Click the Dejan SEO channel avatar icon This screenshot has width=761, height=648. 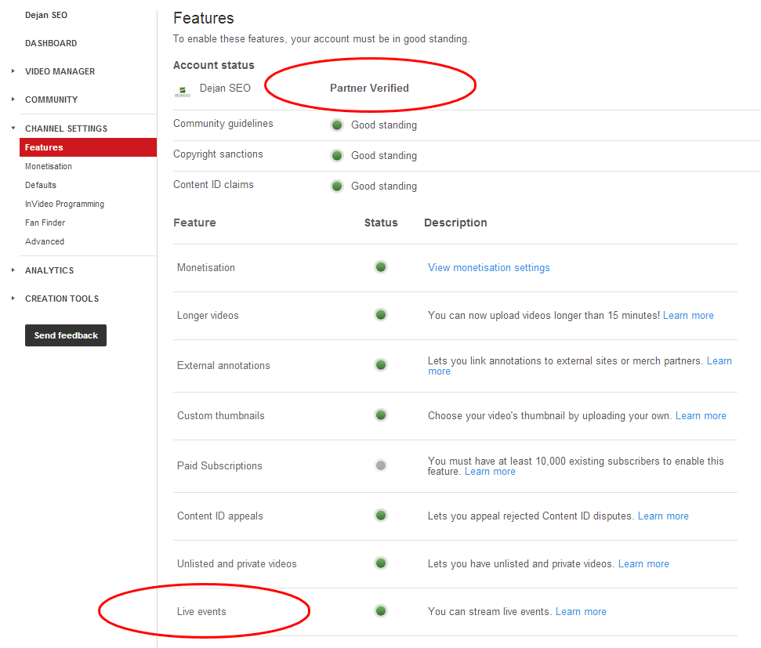pos(183,91)
